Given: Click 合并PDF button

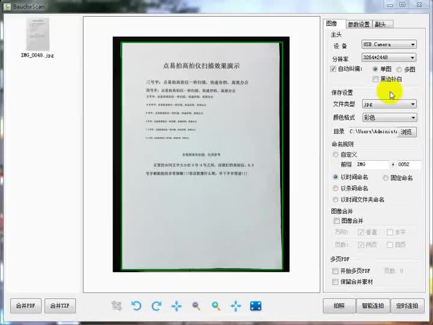Looking at the screenshot, I should tap(26, 306).
